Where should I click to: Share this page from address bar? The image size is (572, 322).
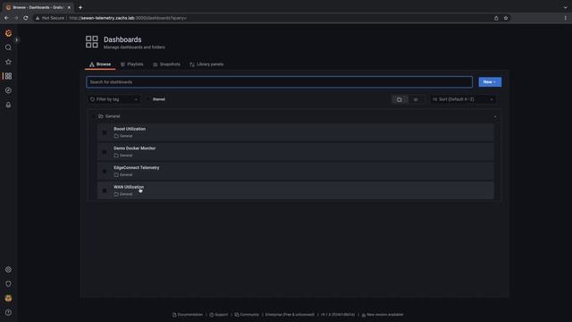(496, 18)
